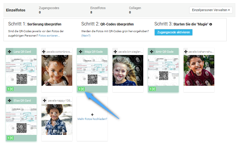The height and width of the screenshot is (146, 238).
Task: Click the Zugangscodes count label
Action: pos(49,8)
